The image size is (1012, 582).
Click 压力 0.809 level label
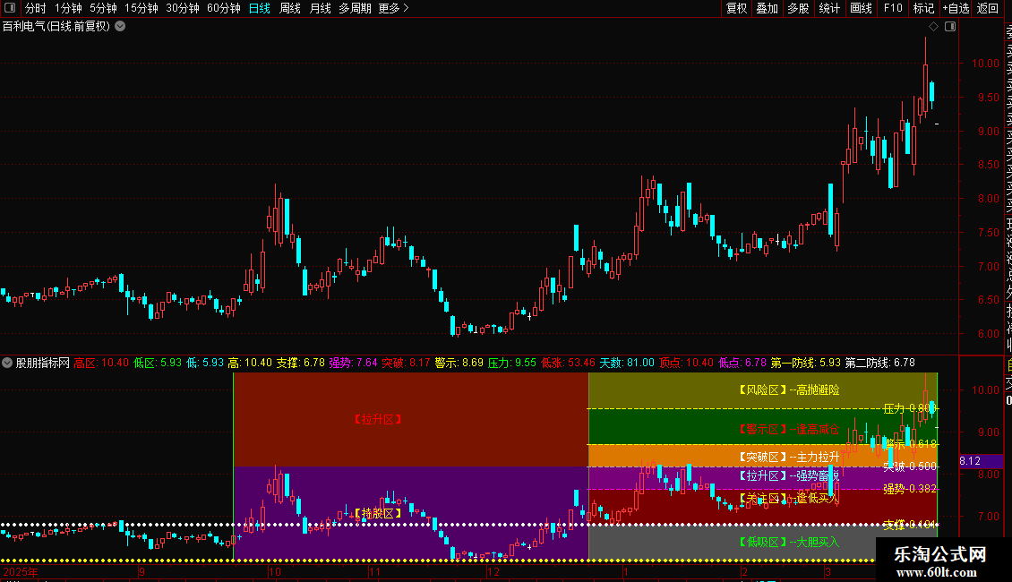(909, 408)
